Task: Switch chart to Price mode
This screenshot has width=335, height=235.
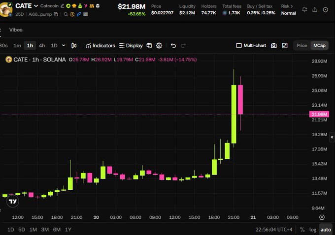Action: click(301, 45)
